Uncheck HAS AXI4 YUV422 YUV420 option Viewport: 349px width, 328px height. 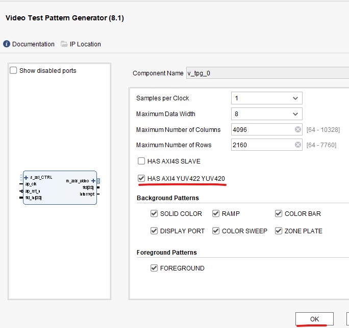141,179
